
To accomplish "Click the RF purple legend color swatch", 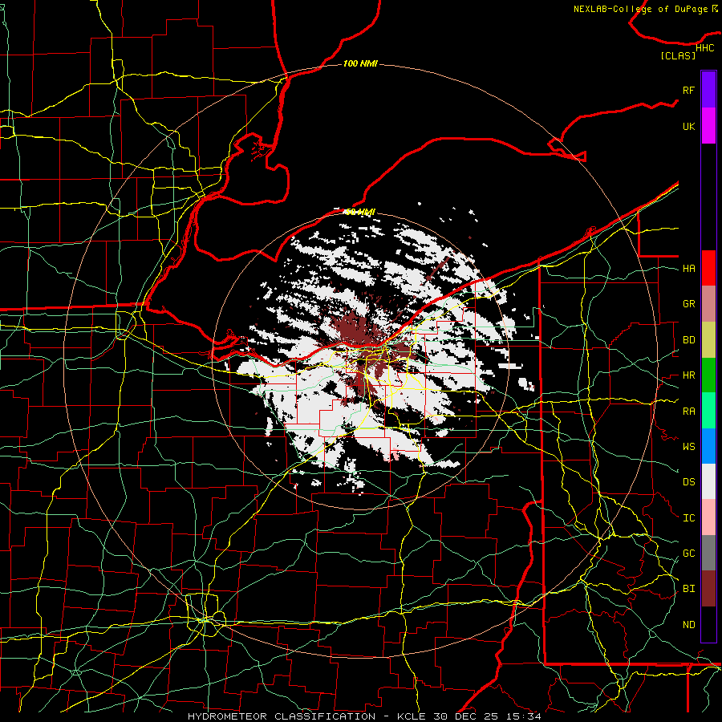I will (708, 90).
